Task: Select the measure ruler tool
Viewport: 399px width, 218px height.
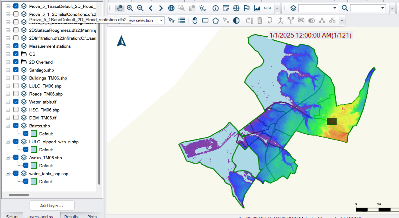Action: tap(267, 8)
